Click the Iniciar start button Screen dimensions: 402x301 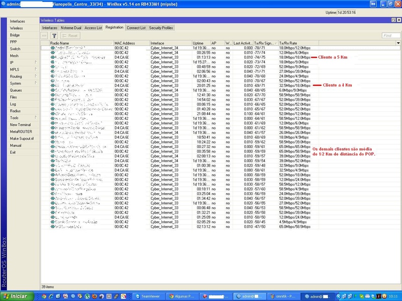coord(17,296)
